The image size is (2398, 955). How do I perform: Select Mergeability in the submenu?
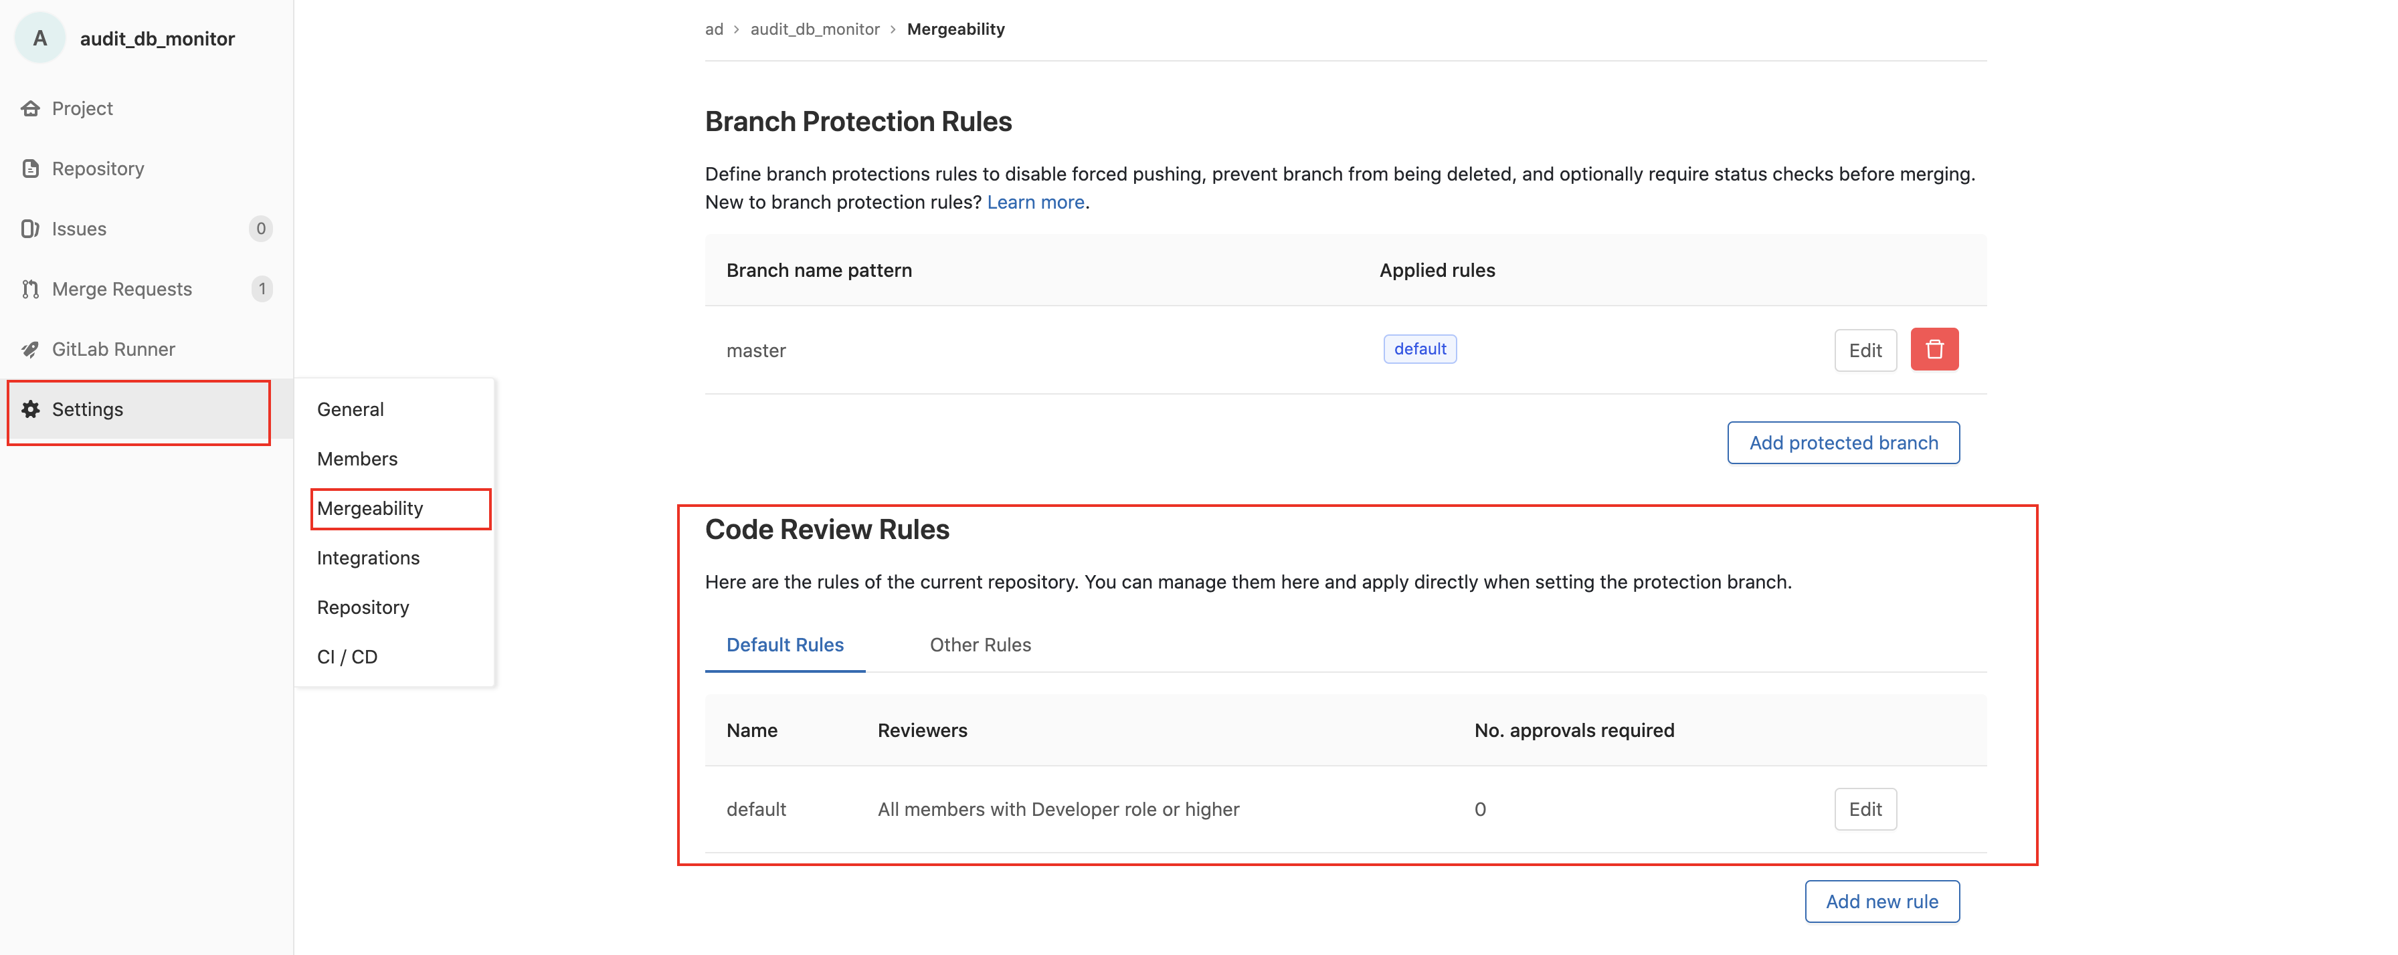(369, 508)
